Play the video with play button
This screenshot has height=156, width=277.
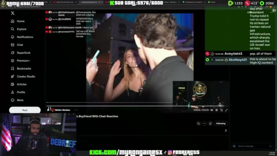[x=48, y=110]
